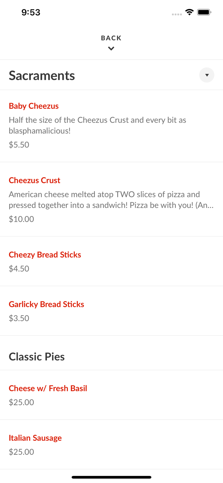Image resolution: width=223 pixels, height=483 pixels.
Task: Tap the Sacraments section header
Action: coord(42,75)
